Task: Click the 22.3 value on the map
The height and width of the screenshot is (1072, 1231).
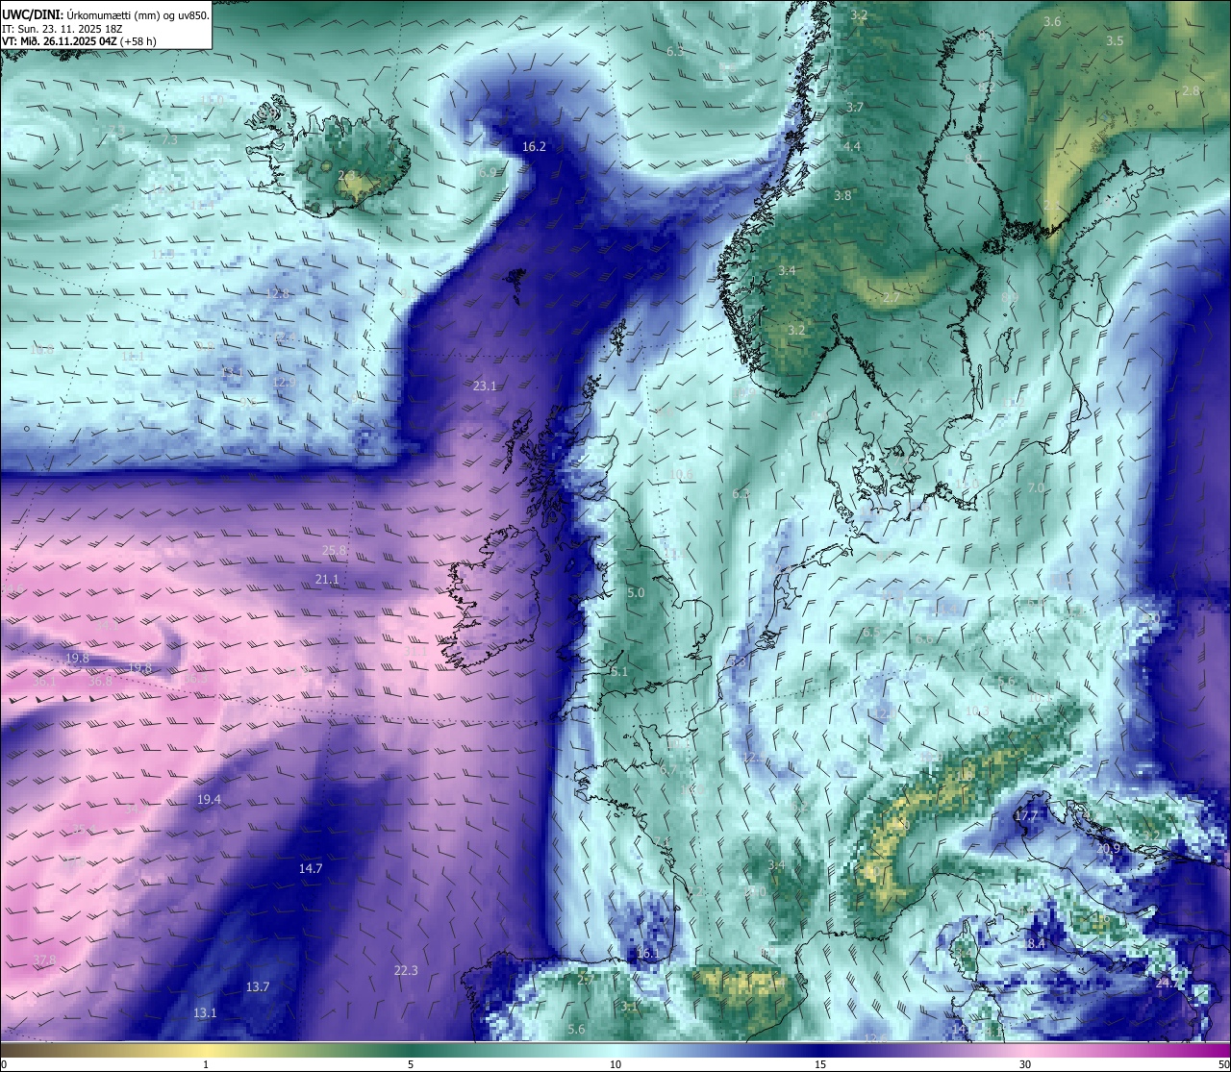Action: 406,971
